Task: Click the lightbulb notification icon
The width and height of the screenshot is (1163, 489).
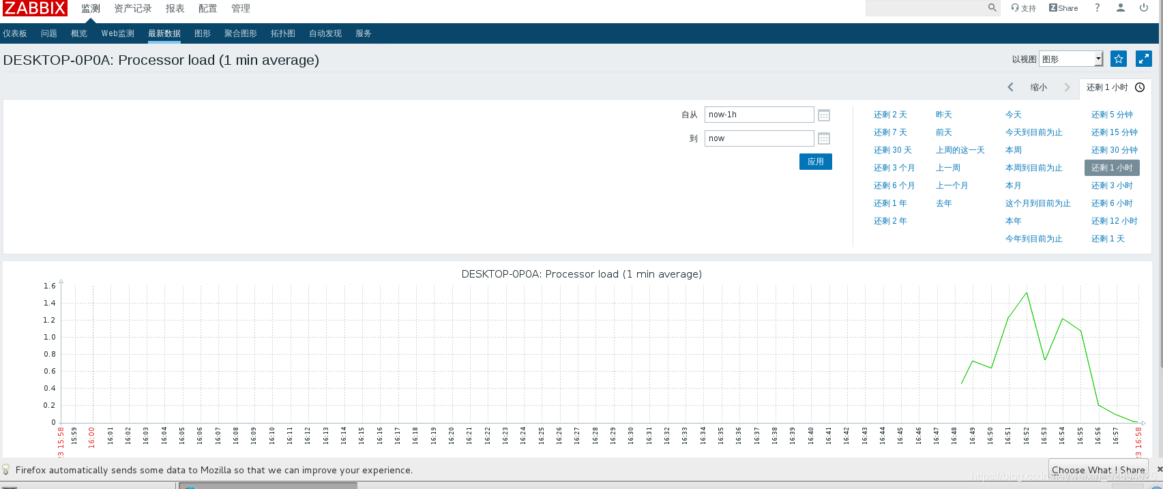Action: click(x=6, y=470)
